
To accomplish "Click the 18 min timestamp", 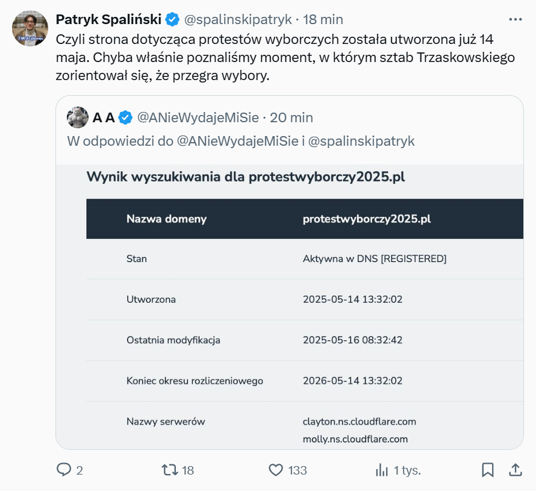I will coord(323,19).
